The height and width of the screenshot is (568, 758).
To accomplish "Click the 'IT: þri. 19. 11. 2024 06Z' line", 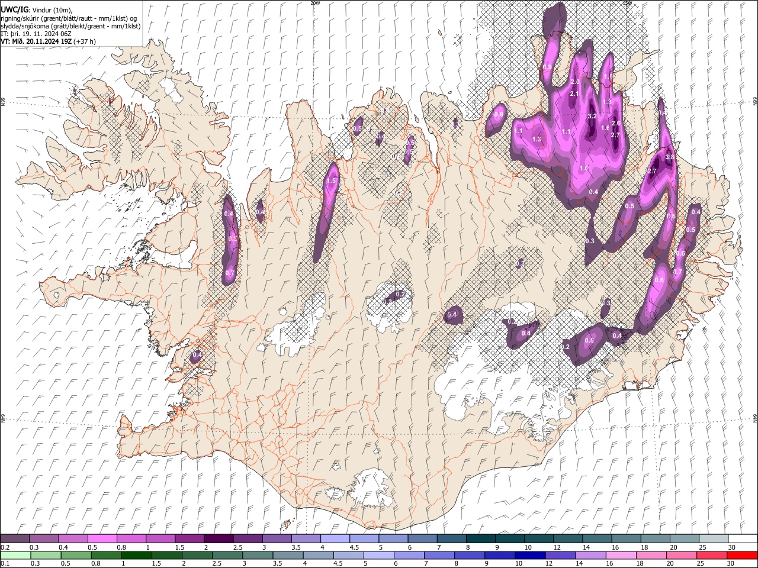I will pyautogui.click(x=36, y=34).
